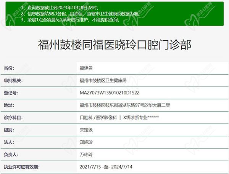Click notice line about 凌晨1点至凌晨5点系统维护

(70, 20)
